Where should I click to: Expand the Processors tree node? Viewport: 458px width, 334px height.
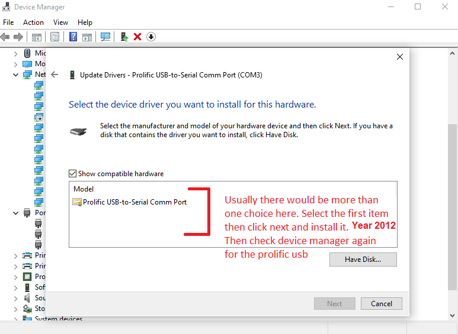pos(16,277)
